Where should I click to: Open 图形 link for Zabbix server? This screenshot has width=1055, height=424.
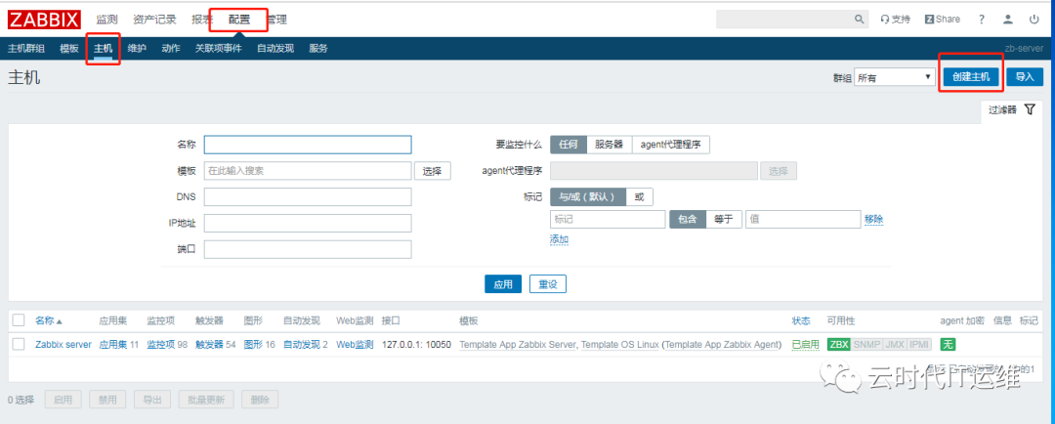tap(253, 345)
